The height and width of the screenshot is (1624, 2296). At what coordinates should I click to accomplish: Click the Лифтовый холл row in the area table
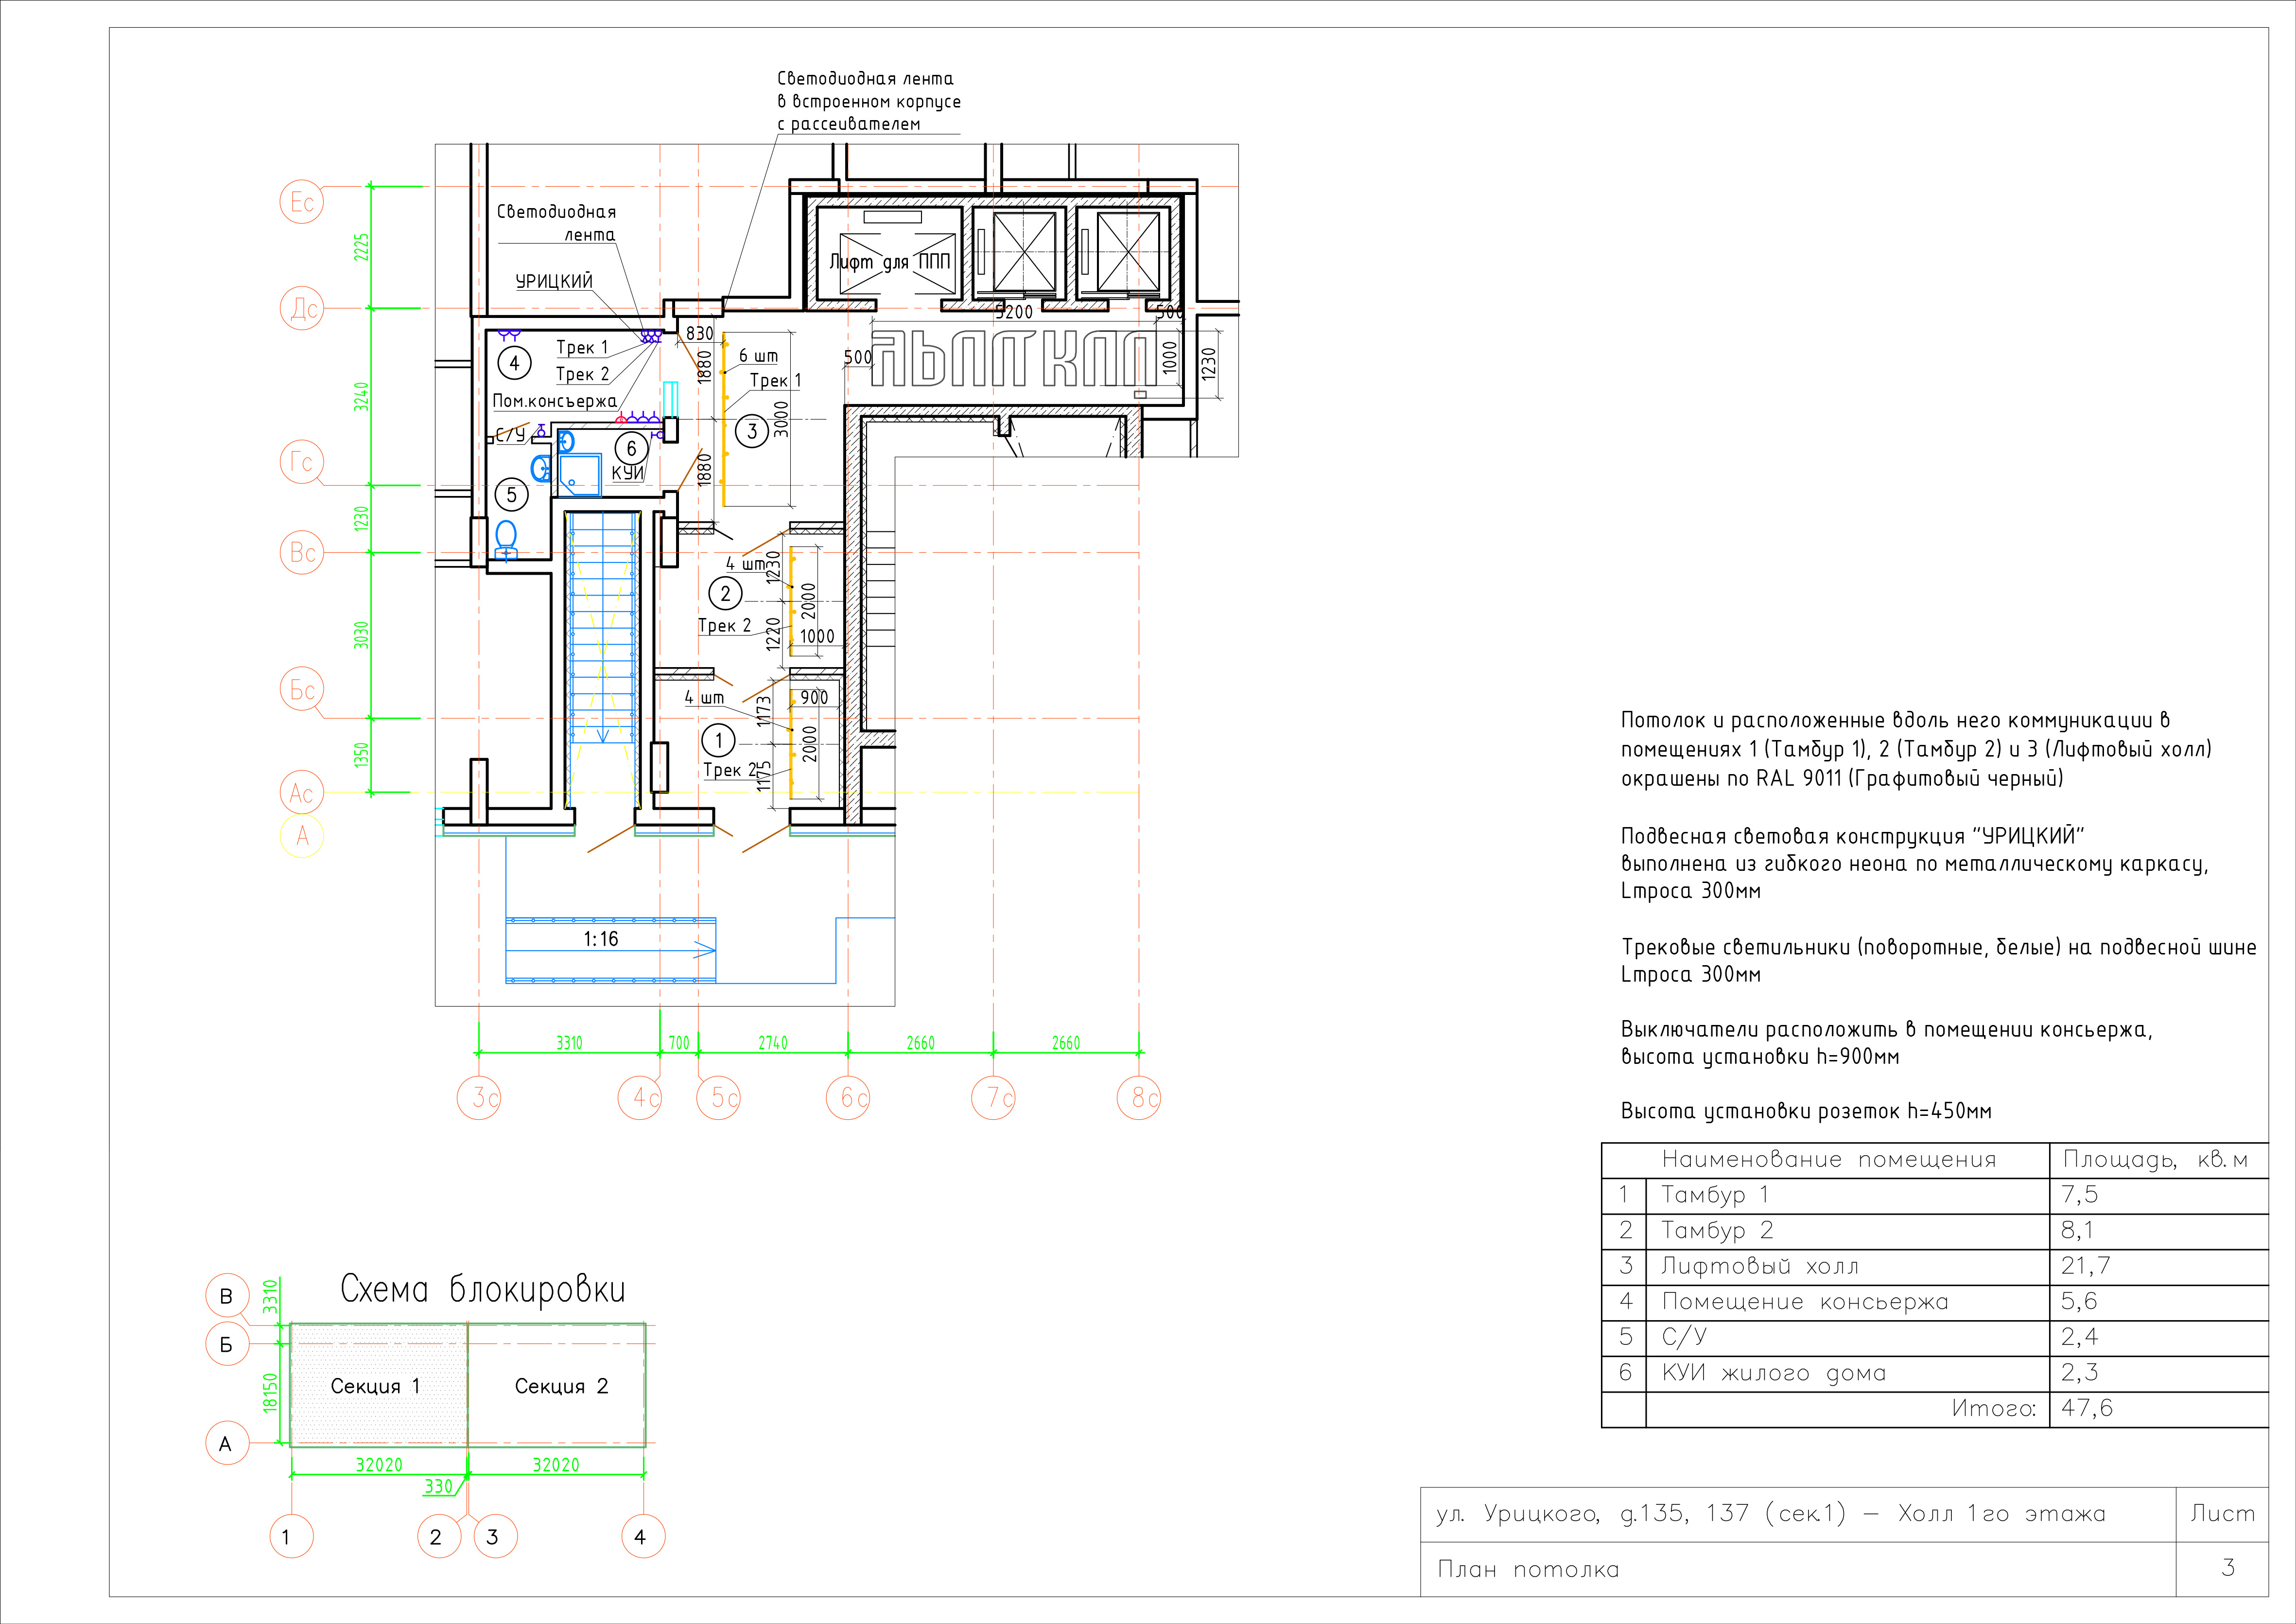(1760, 1266)
